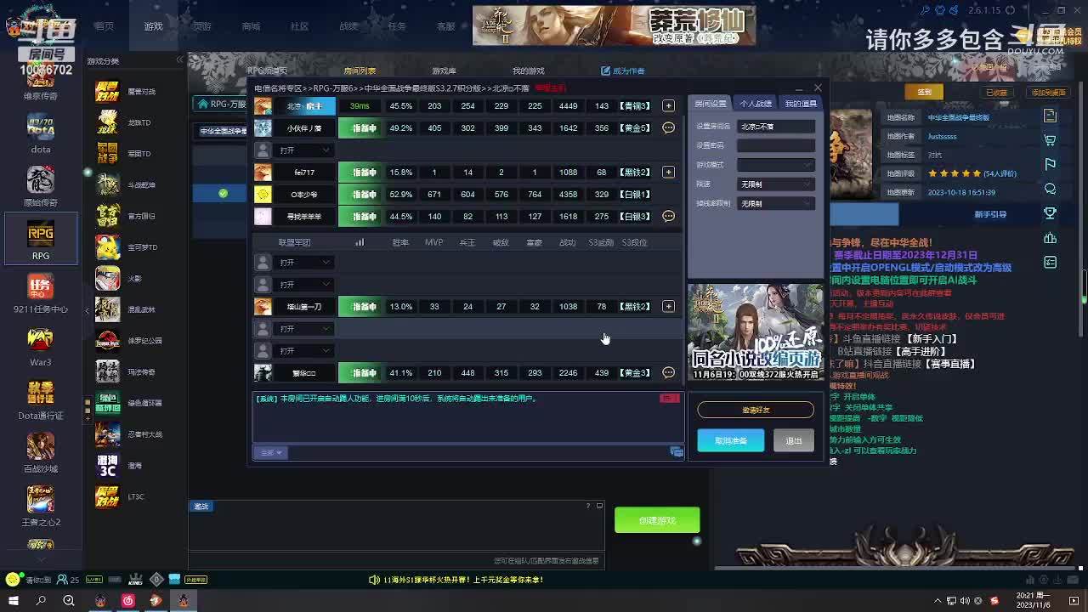Screen dimensions: 1088x612
Task: Switch to the 个人战绩 tab
Action: click(x=756, y=104)
